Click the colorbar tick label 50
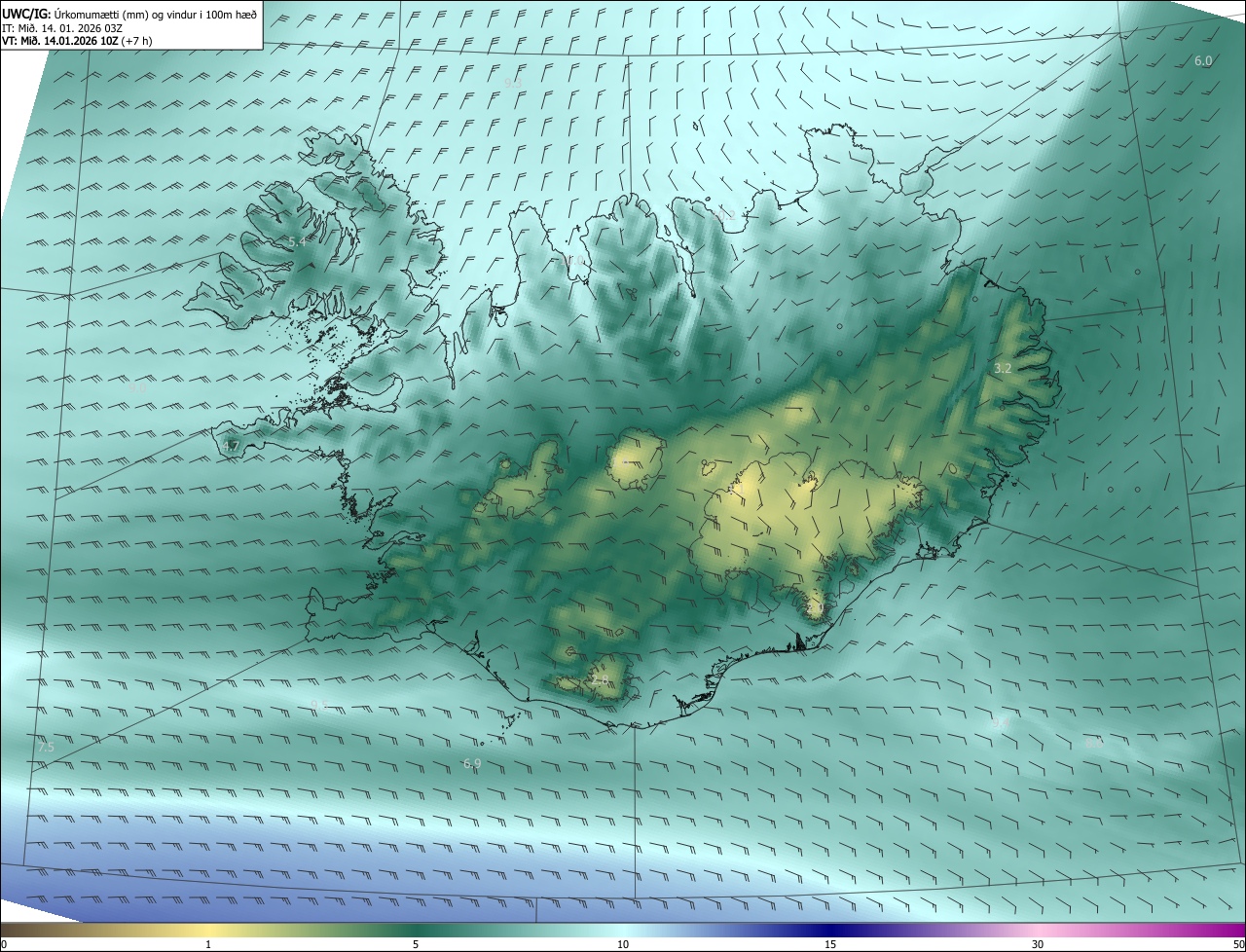 [x=1238, y=945]
